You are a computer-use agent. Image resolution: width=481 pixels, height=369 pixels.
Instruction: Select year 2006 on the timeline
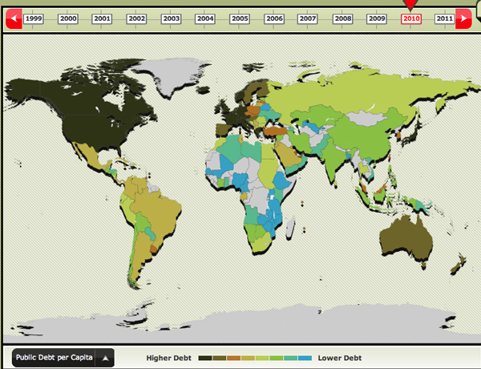[274, 18]
